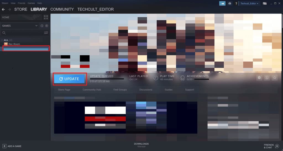Open the Find Groups link
The image size is (283, 151).
click(120, 89)
